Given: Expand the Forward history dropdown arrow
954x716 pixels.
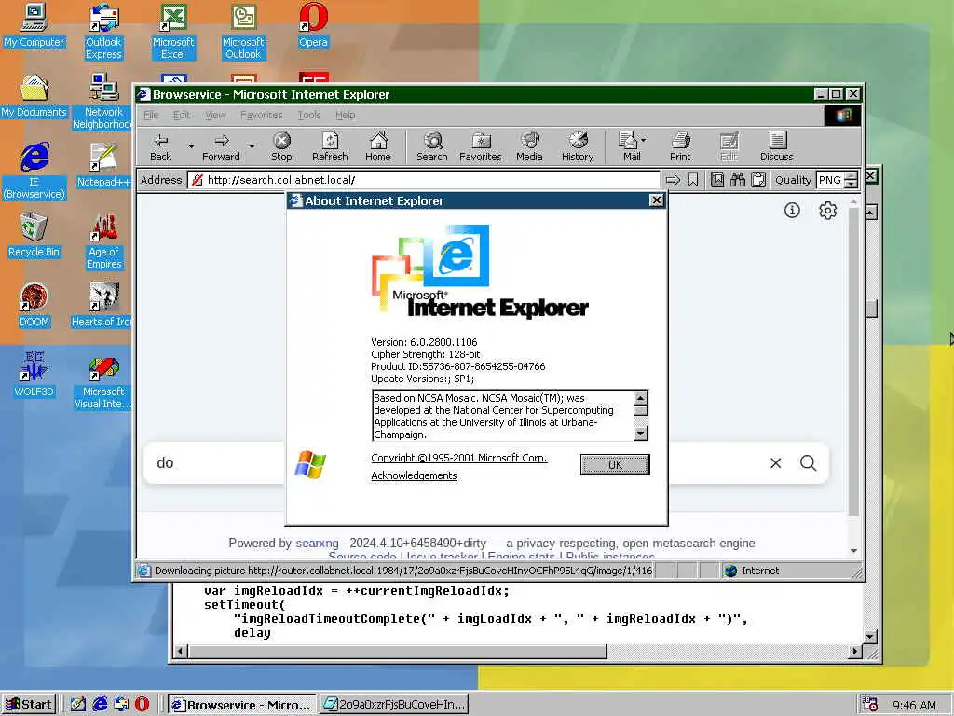Looking at the screenshot, I should (252, 146).
